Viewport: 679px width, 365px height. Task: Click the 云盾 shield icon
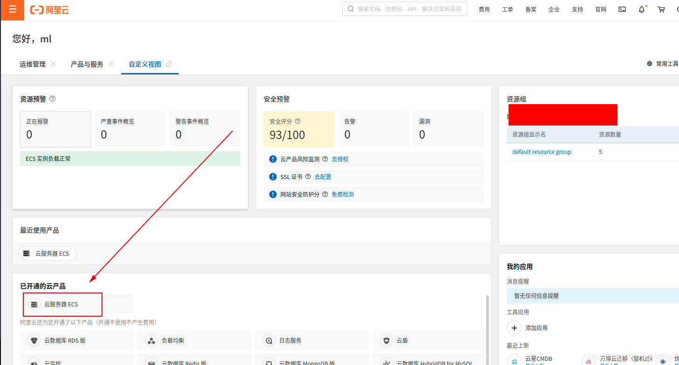point(387,340)
